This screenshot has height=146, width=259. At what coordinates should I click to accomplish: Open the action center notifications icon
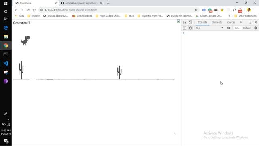click(6, 141)
